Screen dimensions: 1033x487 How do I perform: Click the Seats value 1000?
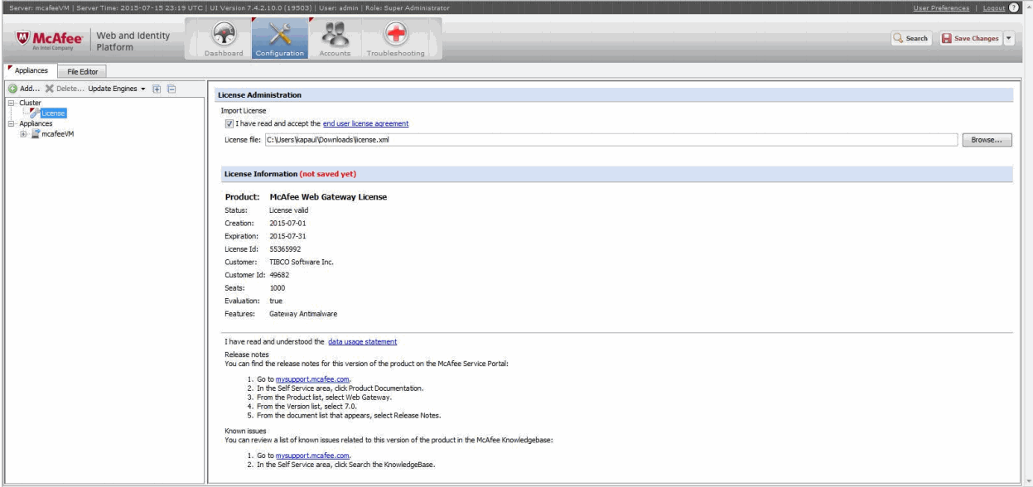(x=278, y=288)
